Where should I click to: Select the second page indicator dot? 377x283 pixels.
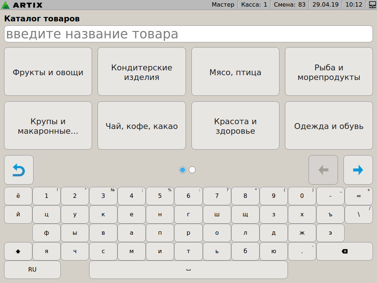pos(192,170)
